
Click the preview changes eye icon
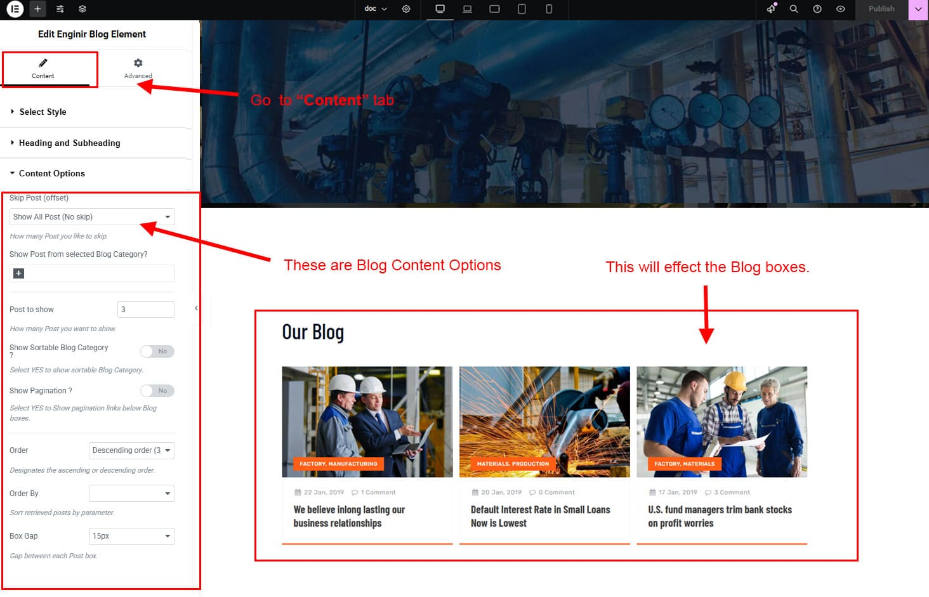point(840,9)
